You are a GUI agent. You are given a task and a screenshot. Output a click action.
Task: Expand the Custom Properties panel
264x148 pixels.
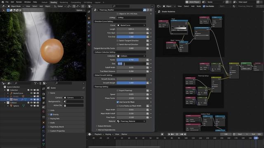tap(57, 131)
